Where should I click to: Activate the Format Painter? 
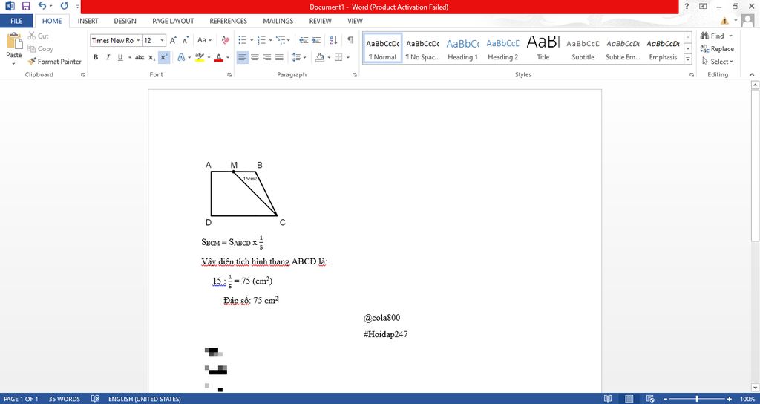click(x=55, y=62)
